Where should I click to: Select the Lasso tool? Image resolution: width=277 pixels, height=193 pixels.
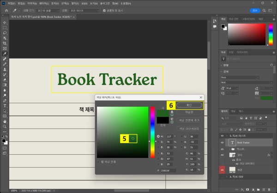pyautogui.click(x=5, y=33)
